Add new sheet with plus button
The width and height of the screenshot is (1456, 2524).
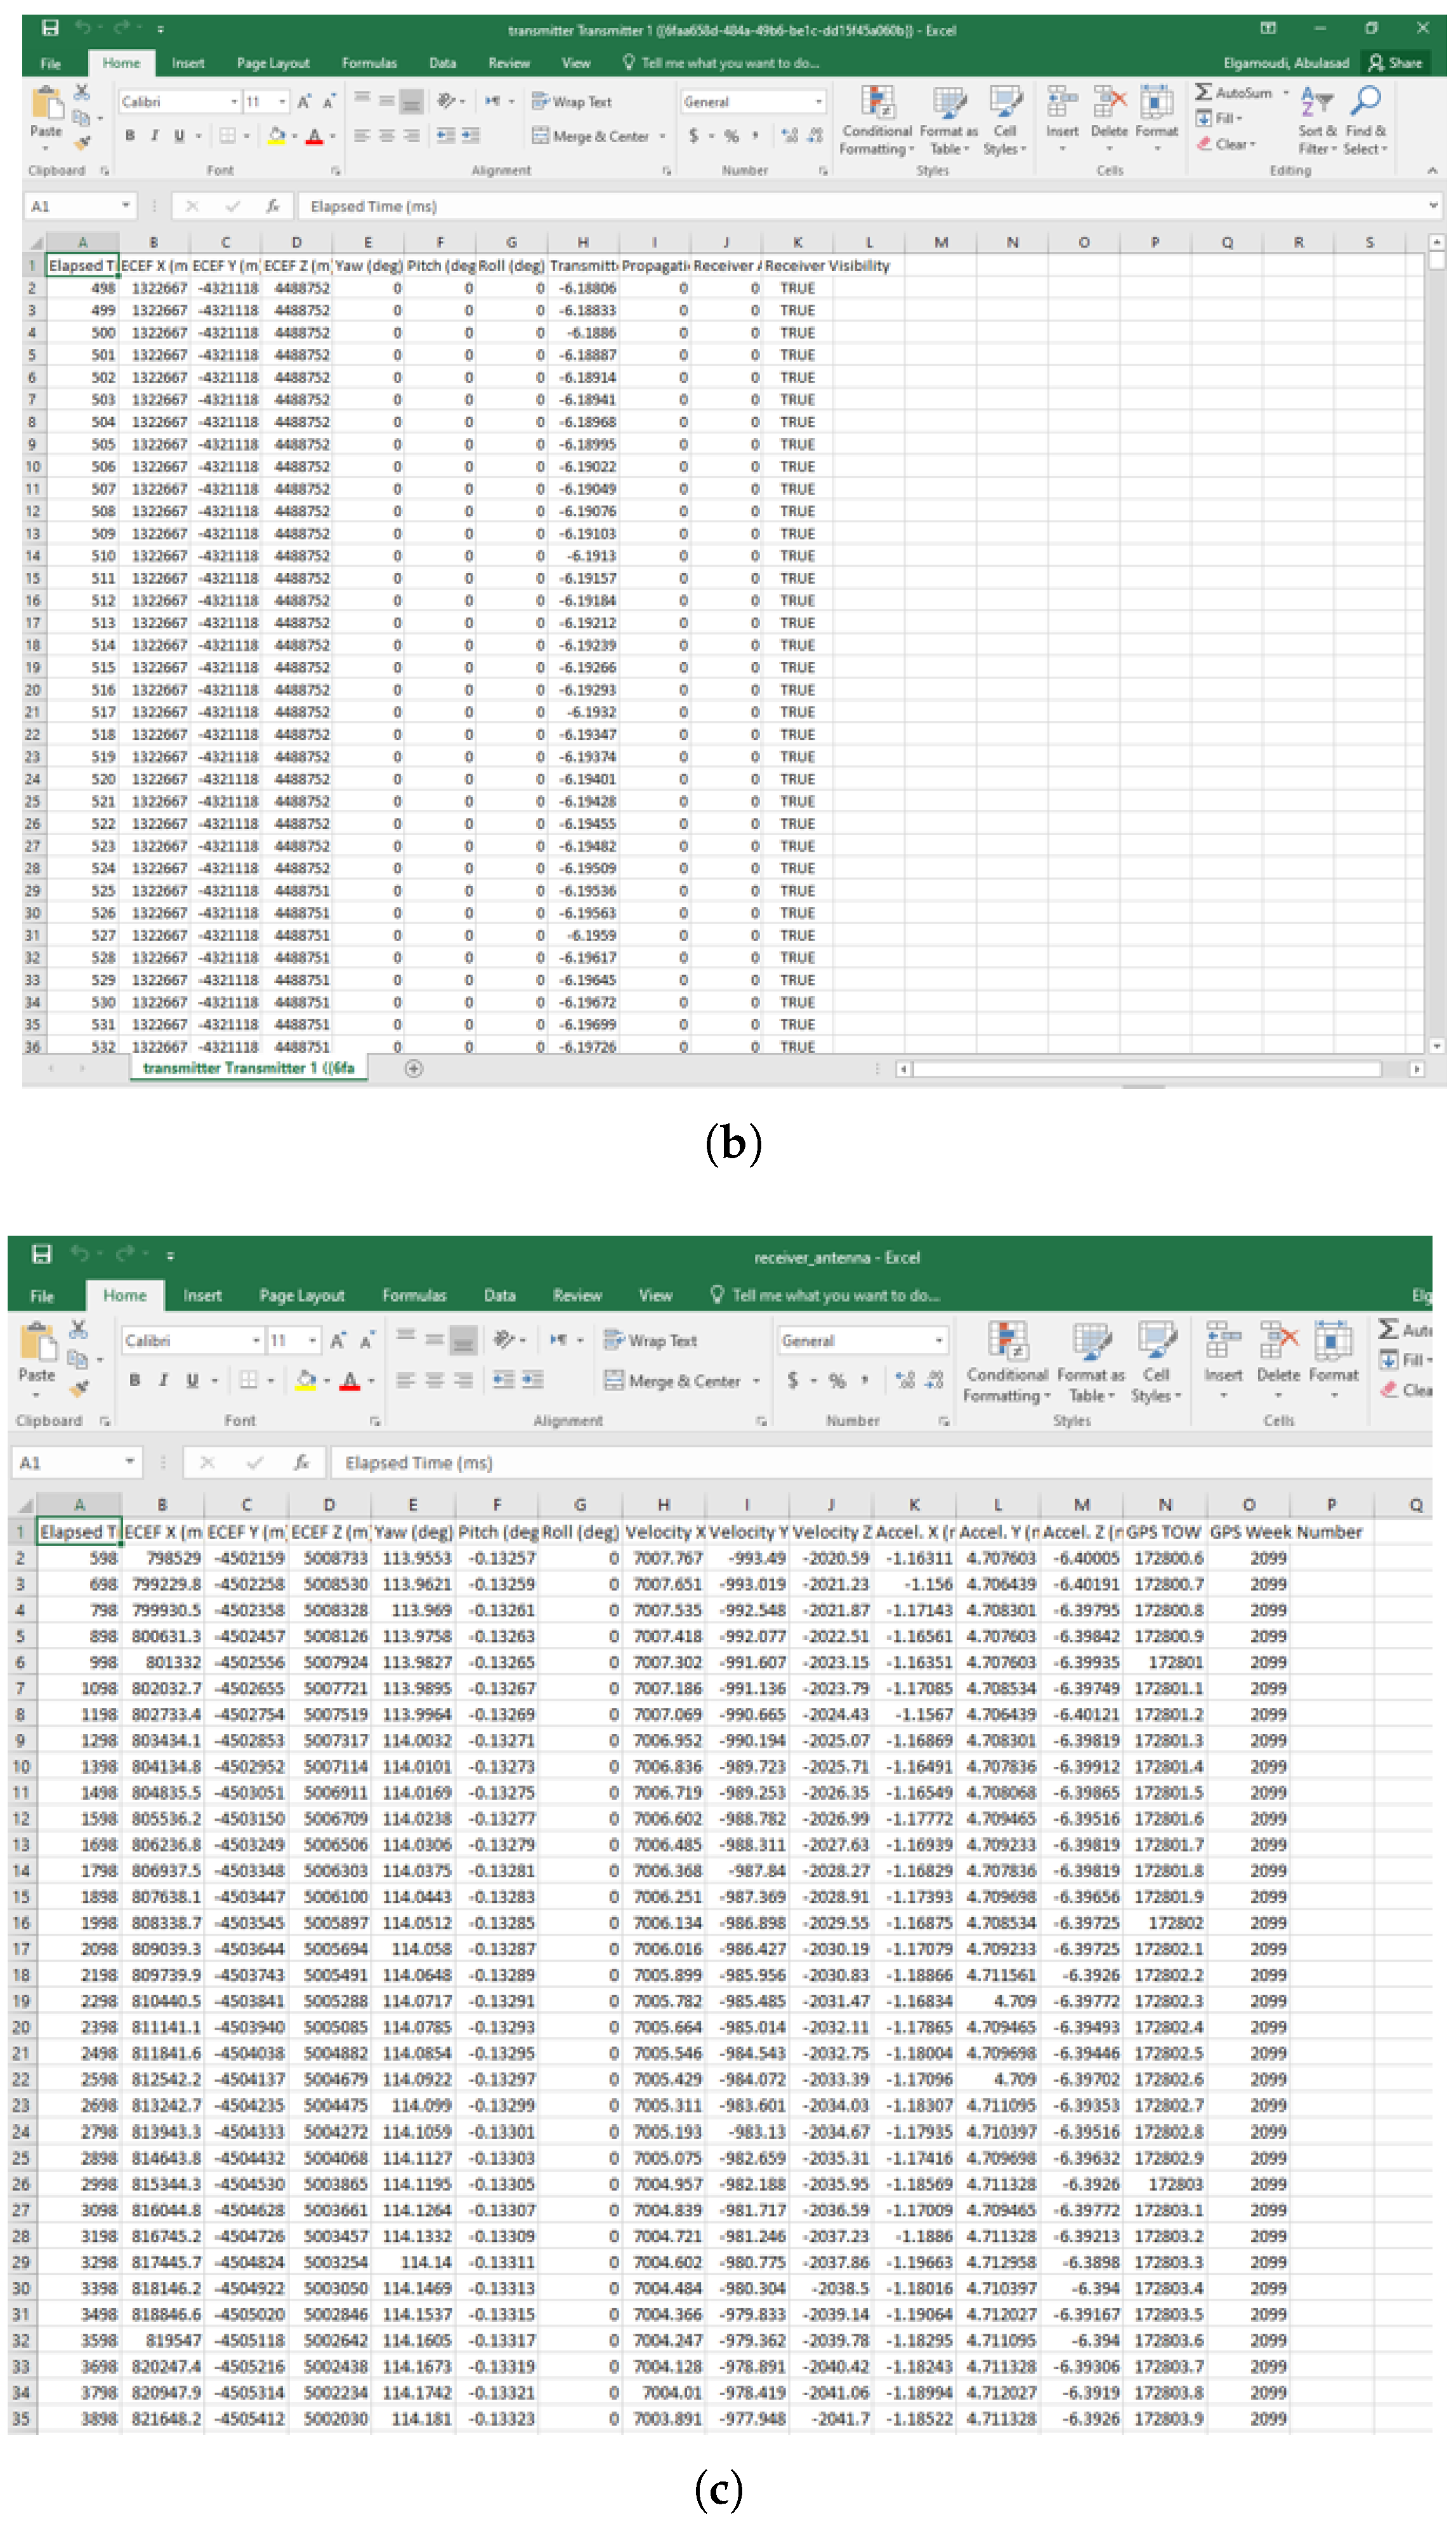413,1068
